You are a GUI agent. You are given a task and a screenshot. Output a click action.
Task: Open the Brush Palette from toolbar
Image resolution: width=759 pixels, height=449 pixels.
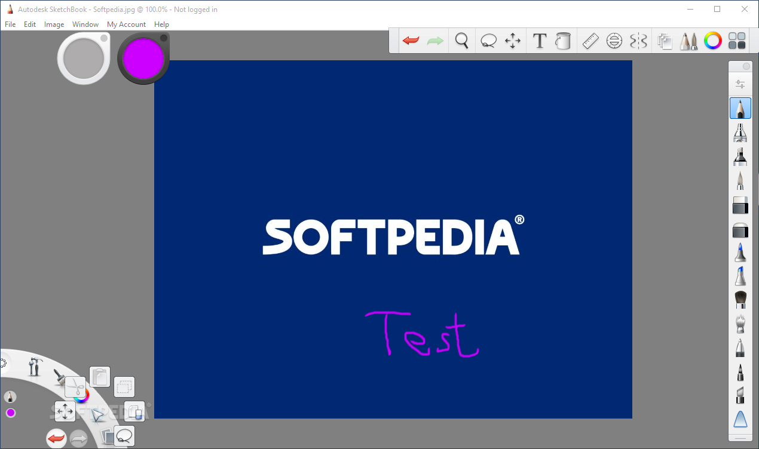(688, 41)
